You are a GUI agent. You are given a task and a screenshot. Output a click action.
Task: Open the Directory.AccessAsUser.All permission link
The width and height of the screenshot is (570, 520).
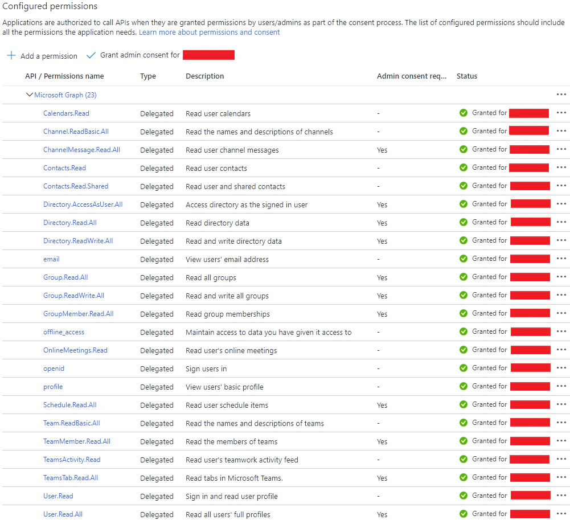83,204
